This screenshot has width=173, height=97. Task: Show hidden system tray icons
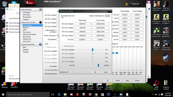pos(153,95)
